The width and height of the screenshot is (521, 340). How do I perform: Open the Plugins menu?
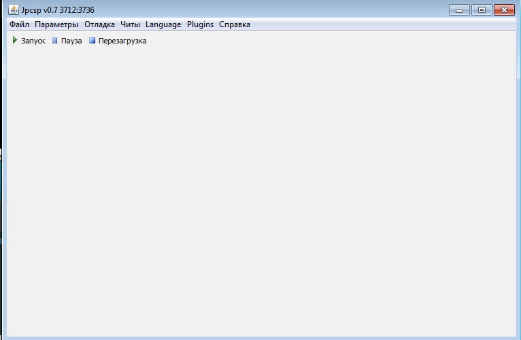click(200, 24)
